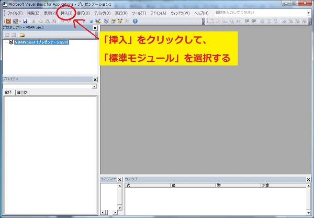This screenshot has height=218, width=314.
Task: Toggle Design Mode icon
Action: [98, 21]
